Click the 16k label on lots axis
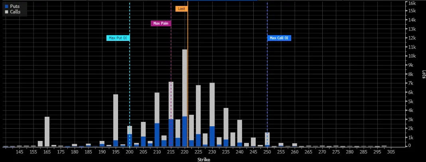 pyautogui.click(x=412, y=3)
